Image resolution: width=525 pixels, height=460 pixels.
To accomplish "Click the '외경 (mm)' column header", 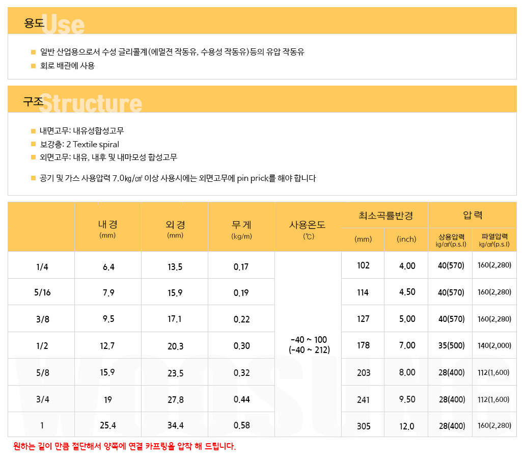I will click(175, 229).
